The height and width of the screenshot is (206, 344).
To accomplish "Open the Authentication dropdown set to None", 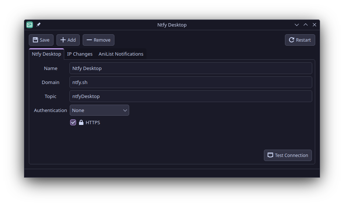I will [99, 110].
